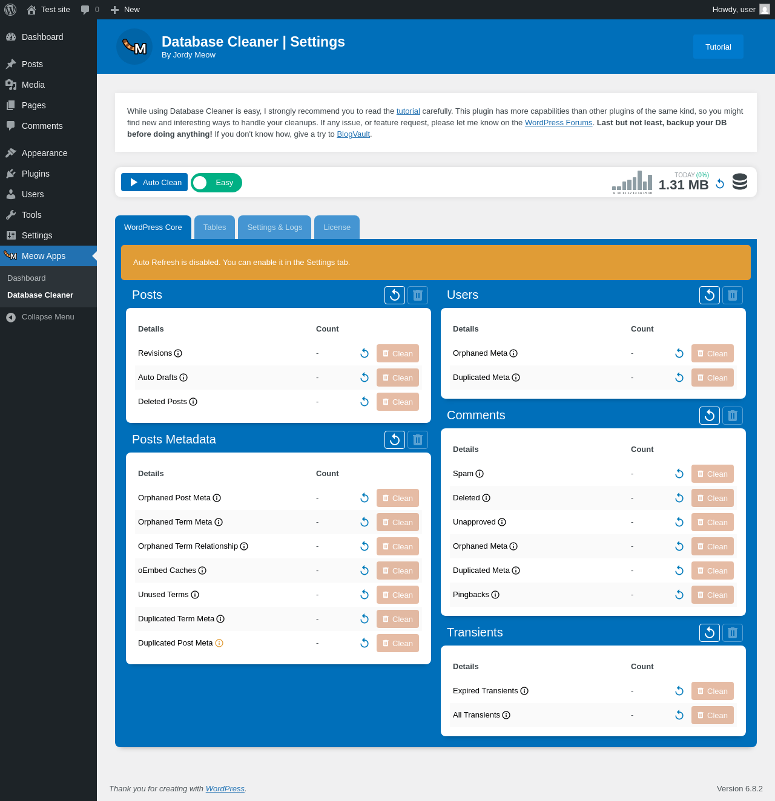The width and height of the screenshot is (775, 801).
Task: Open the Tutorial button in header
Action: point(718,47)
